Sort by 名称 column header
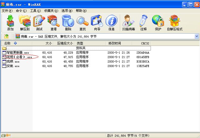The width and height of the screenshot is (200, 138). coord(17,43)
